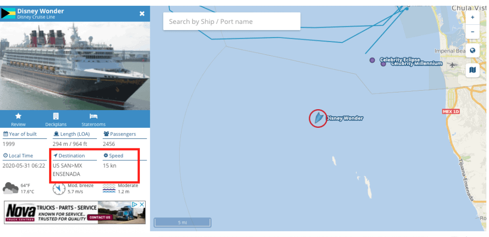Open the map layers icon

click(472, 70)
